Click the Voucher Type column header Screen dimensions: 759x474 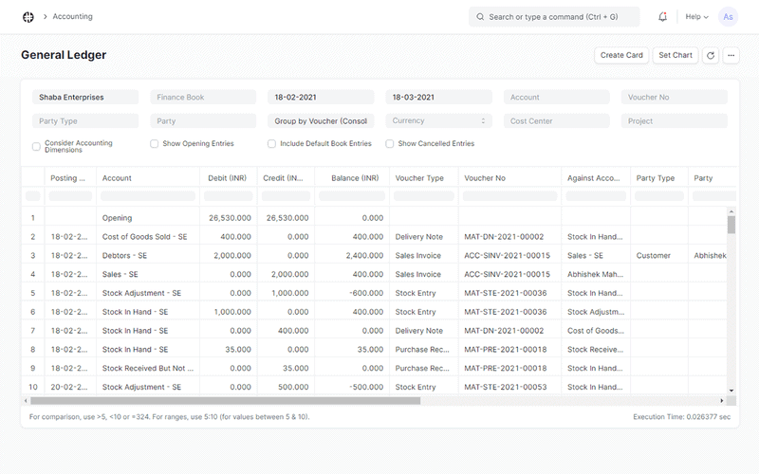click(419, 178)
